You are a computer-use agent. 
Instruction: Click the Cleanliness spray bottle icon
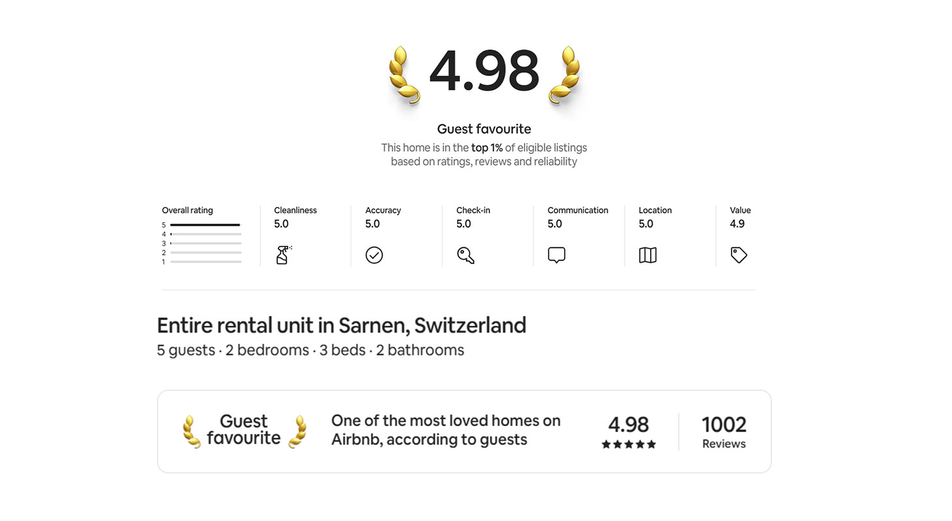[x=283, y=255]
